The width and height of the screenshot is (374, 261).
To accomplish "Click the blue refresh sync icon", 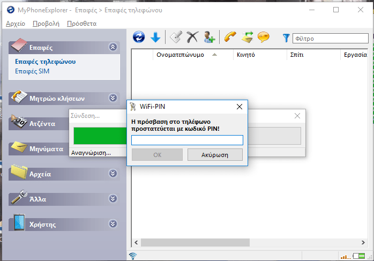I will tap(139, 37).
